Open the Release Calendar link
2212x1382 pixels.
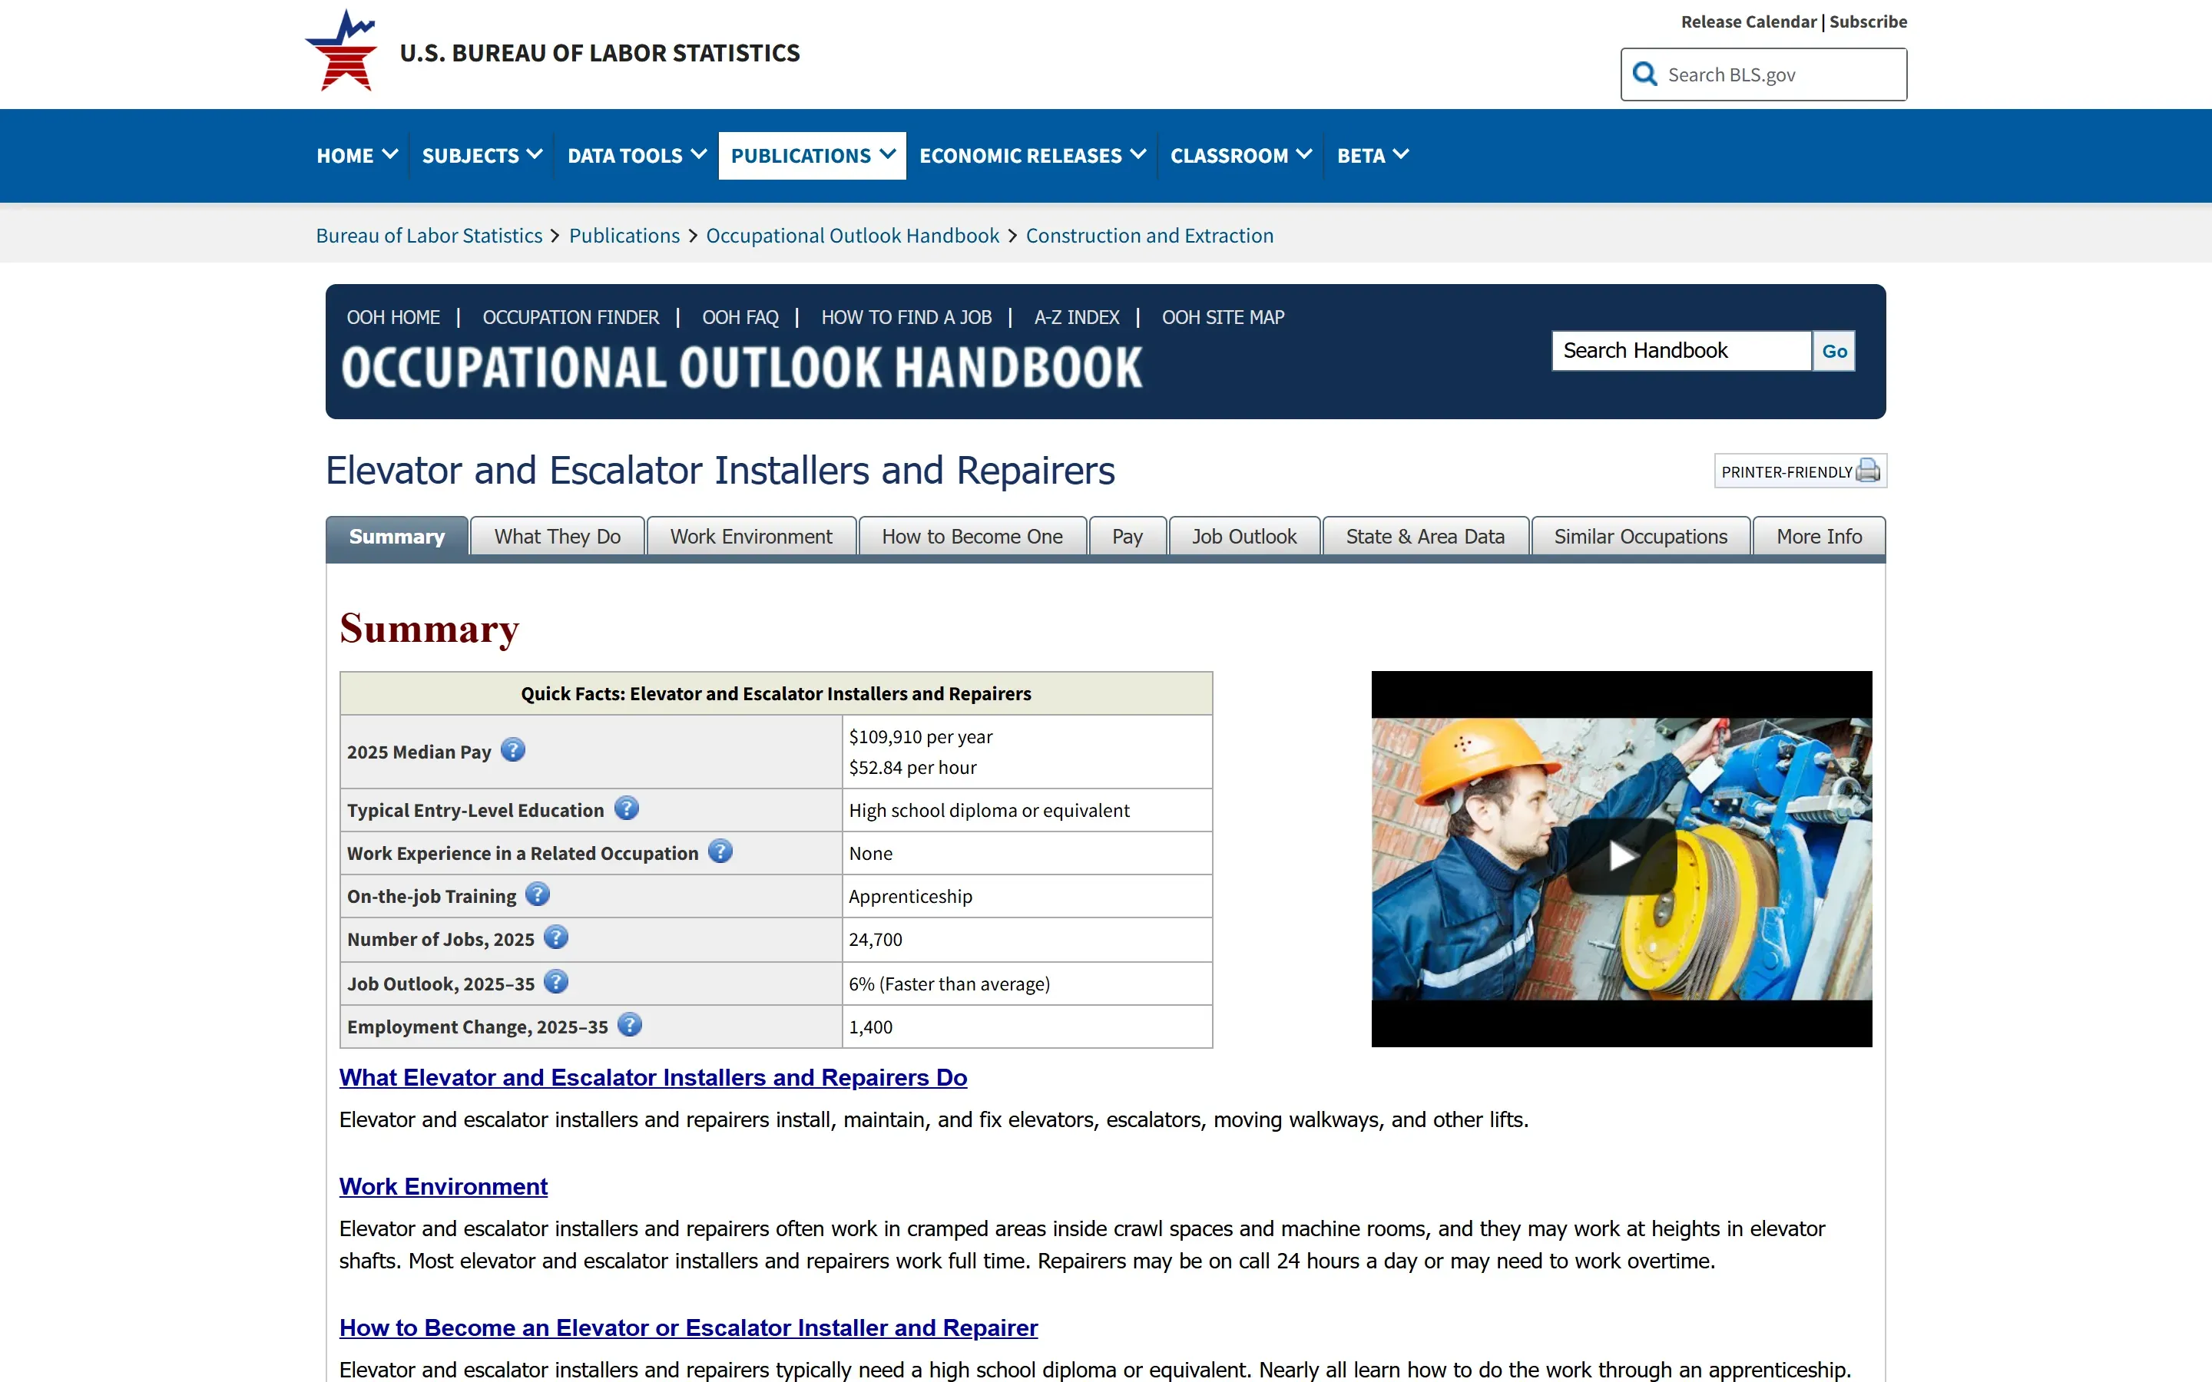(1749, 21)
